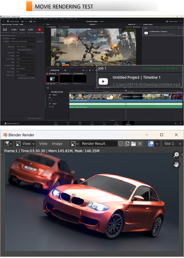Open the Playback menu in Resolve
Viewport: 184px width, 258px height.
(x=45, y=19)
